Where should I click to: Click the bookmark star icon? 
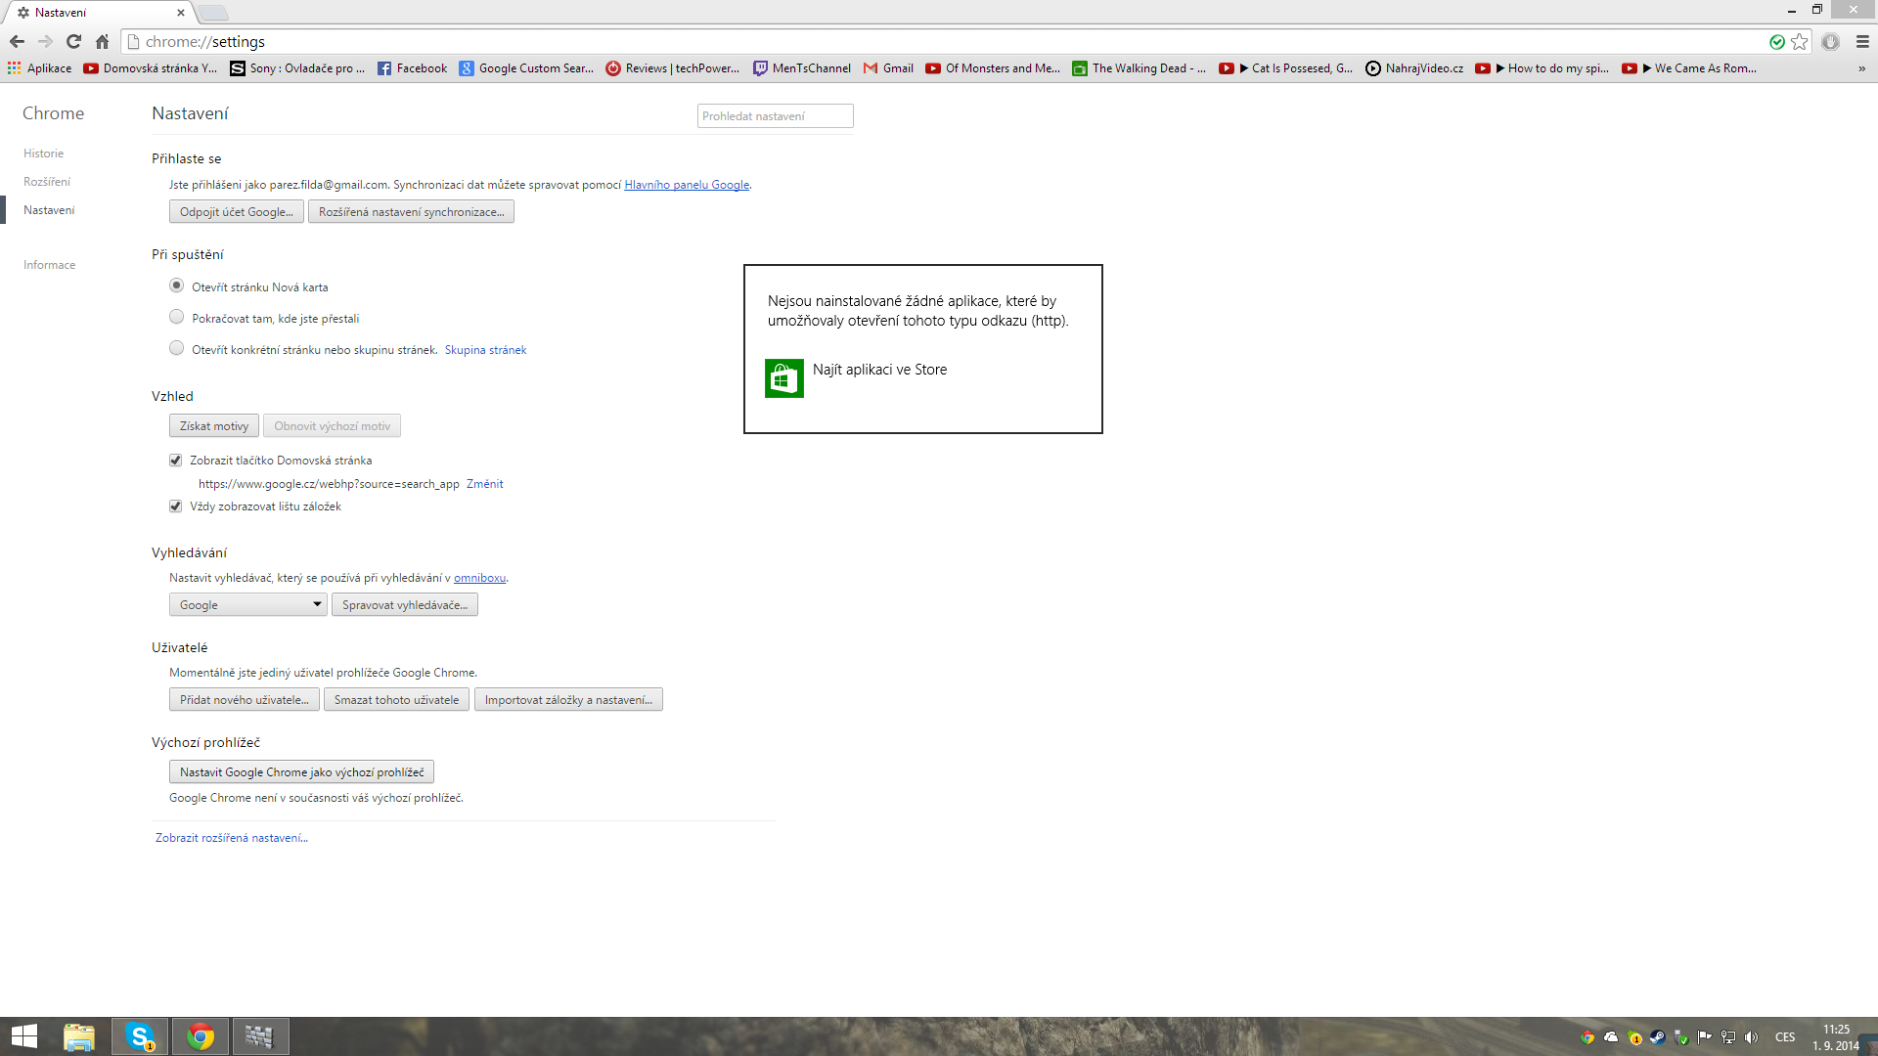(x=1799, y=41)
